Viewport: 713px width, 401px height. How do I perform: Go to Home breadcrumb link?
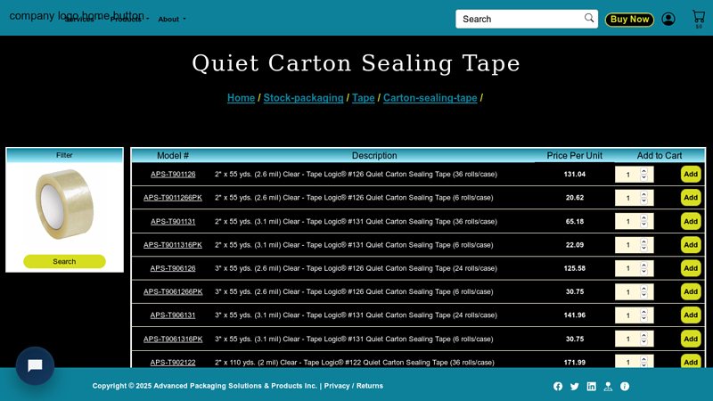point(241,98)
